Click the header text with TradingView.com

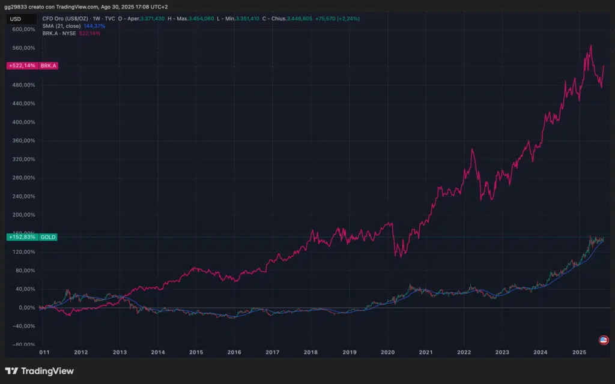tap(86, 7)
